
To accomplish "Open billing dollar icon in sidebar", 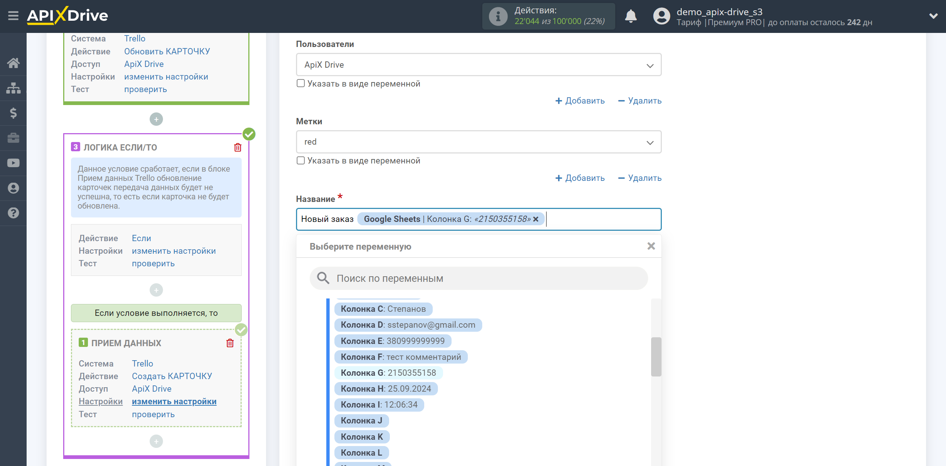I will point(13,113).
